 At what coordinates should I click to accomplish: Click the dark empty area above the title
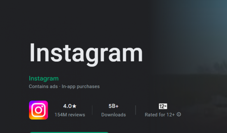(83, 20)
